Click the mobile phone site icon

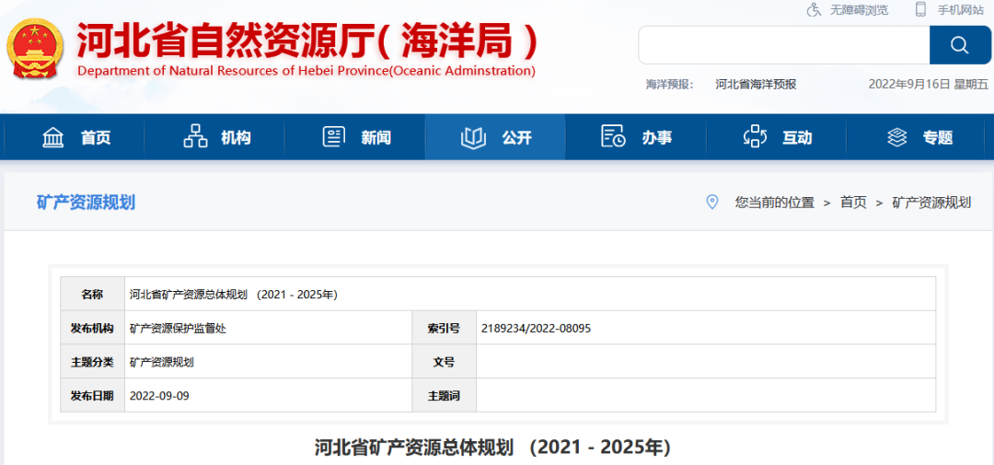coord(920,10)
